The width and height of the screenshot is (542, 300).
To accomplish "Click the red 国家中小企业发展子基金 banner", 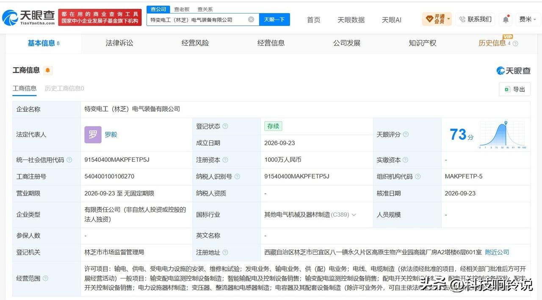I will pyautogui.click(x=100, y=17).
